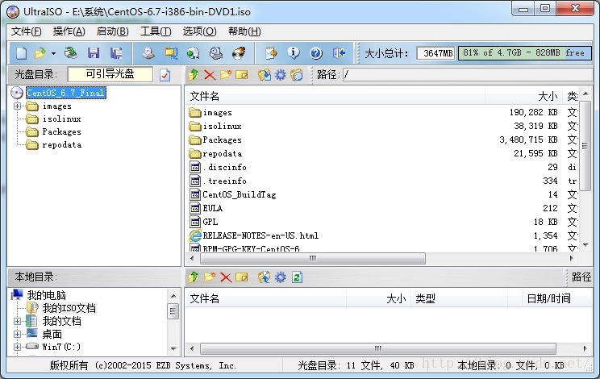Screen dimensions: 600x379
Task: Click the Exit door icon in the toolbar
Action: coord(339,53)
